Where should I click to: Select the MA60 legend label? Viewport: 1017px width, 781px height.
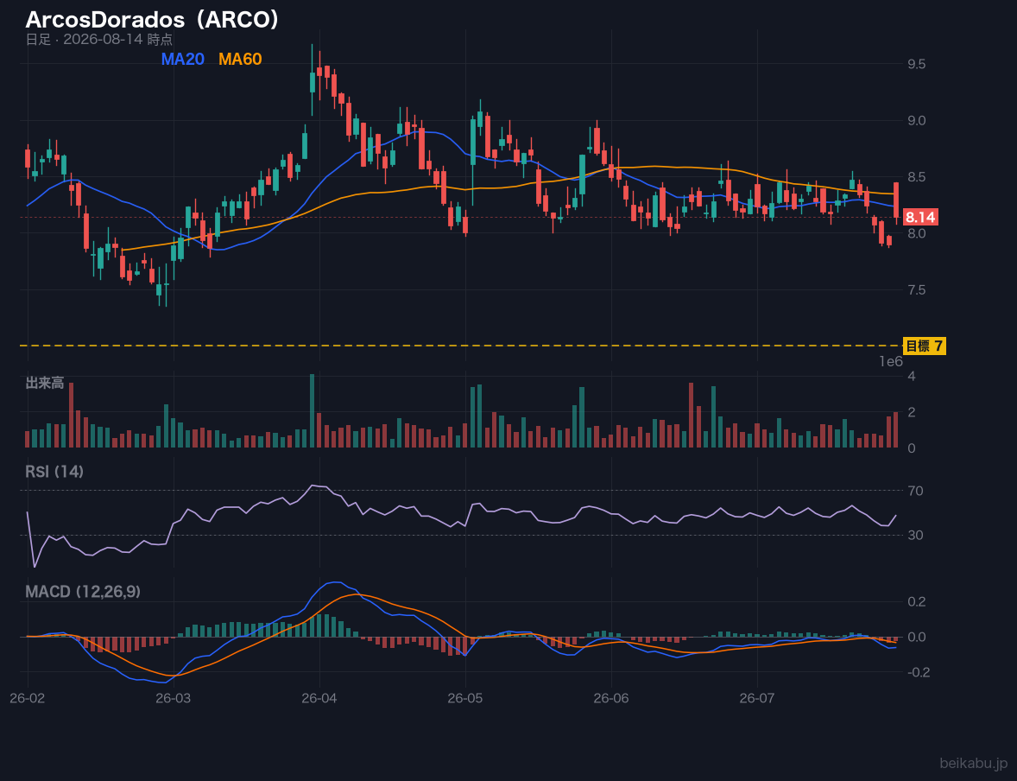click(x=240, y=59)
